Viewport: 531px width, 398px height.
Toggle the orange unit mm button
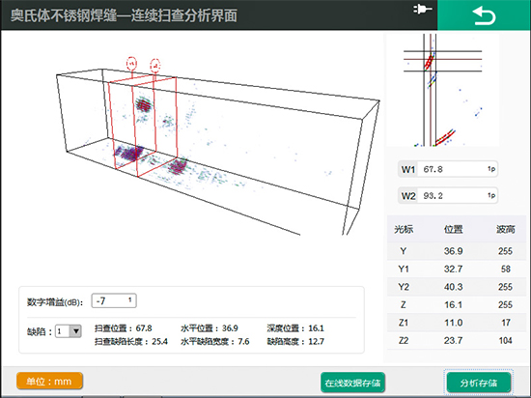tap(49, 381)
